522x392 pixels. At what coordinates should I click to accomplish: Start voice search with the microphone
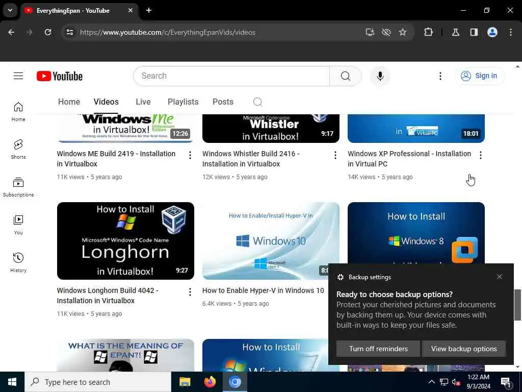[x=380, y=76]
